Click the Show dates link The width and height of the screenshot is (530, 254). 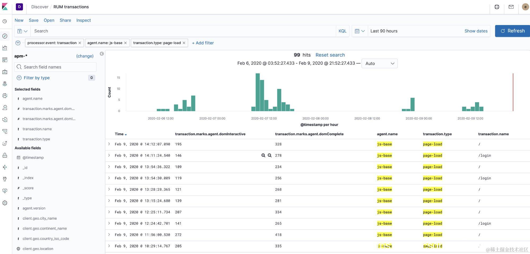coord(476,31)
